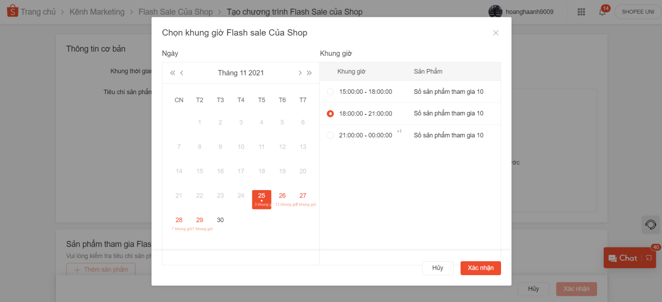
Task: Open Flash Sale Của Shop breadcrumb
Action: tap(175, 12)
